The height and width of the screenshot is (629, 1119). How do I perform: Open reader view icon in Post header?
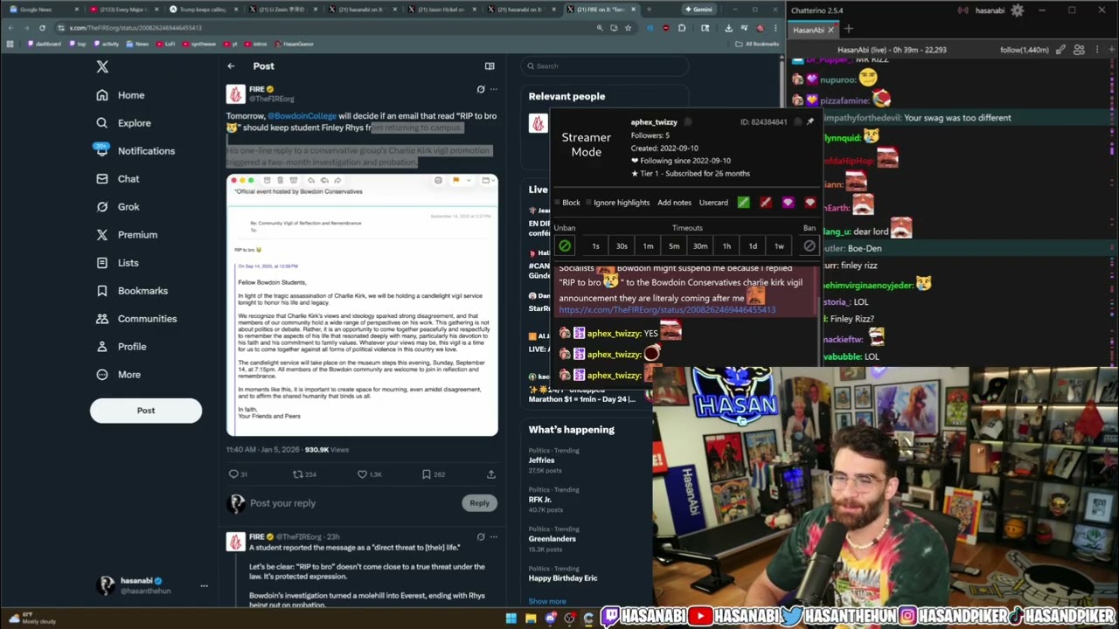point(490,66)
